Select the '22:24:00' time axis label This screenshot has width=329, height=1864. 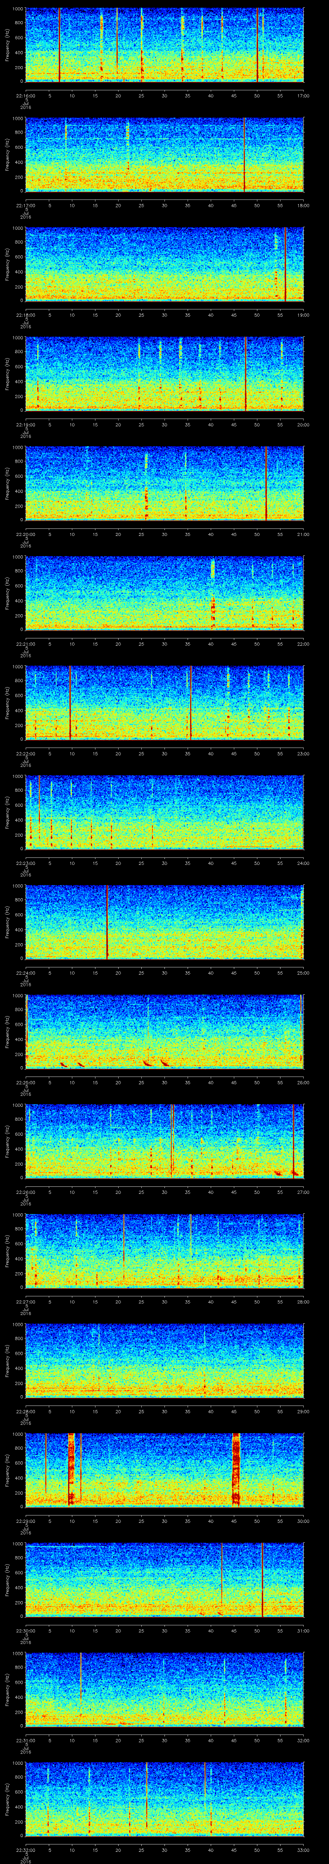pyautogui.click(x=26, y=972)
